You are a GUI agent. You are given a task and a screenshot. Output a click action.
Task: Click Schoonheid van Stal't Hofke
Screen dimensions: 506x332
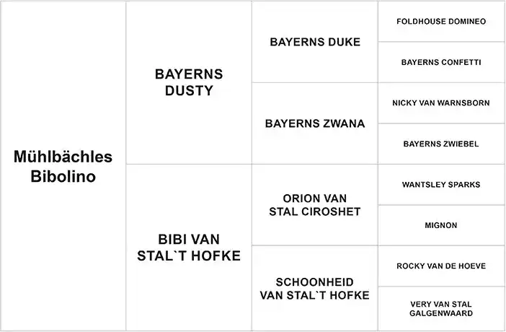click(315, 288)
